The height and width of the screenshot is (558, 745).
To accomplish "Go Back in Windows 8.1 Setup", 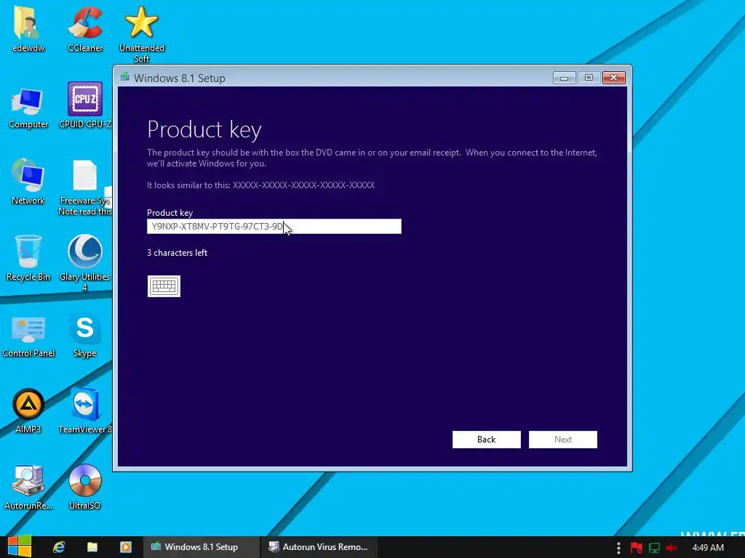I will point(487,440).
